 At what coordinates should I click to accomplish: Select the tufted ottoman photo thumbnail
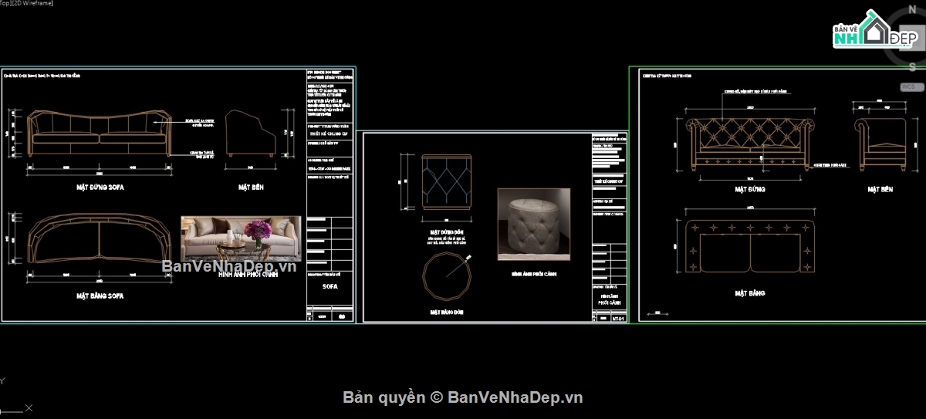pos(534,225)
